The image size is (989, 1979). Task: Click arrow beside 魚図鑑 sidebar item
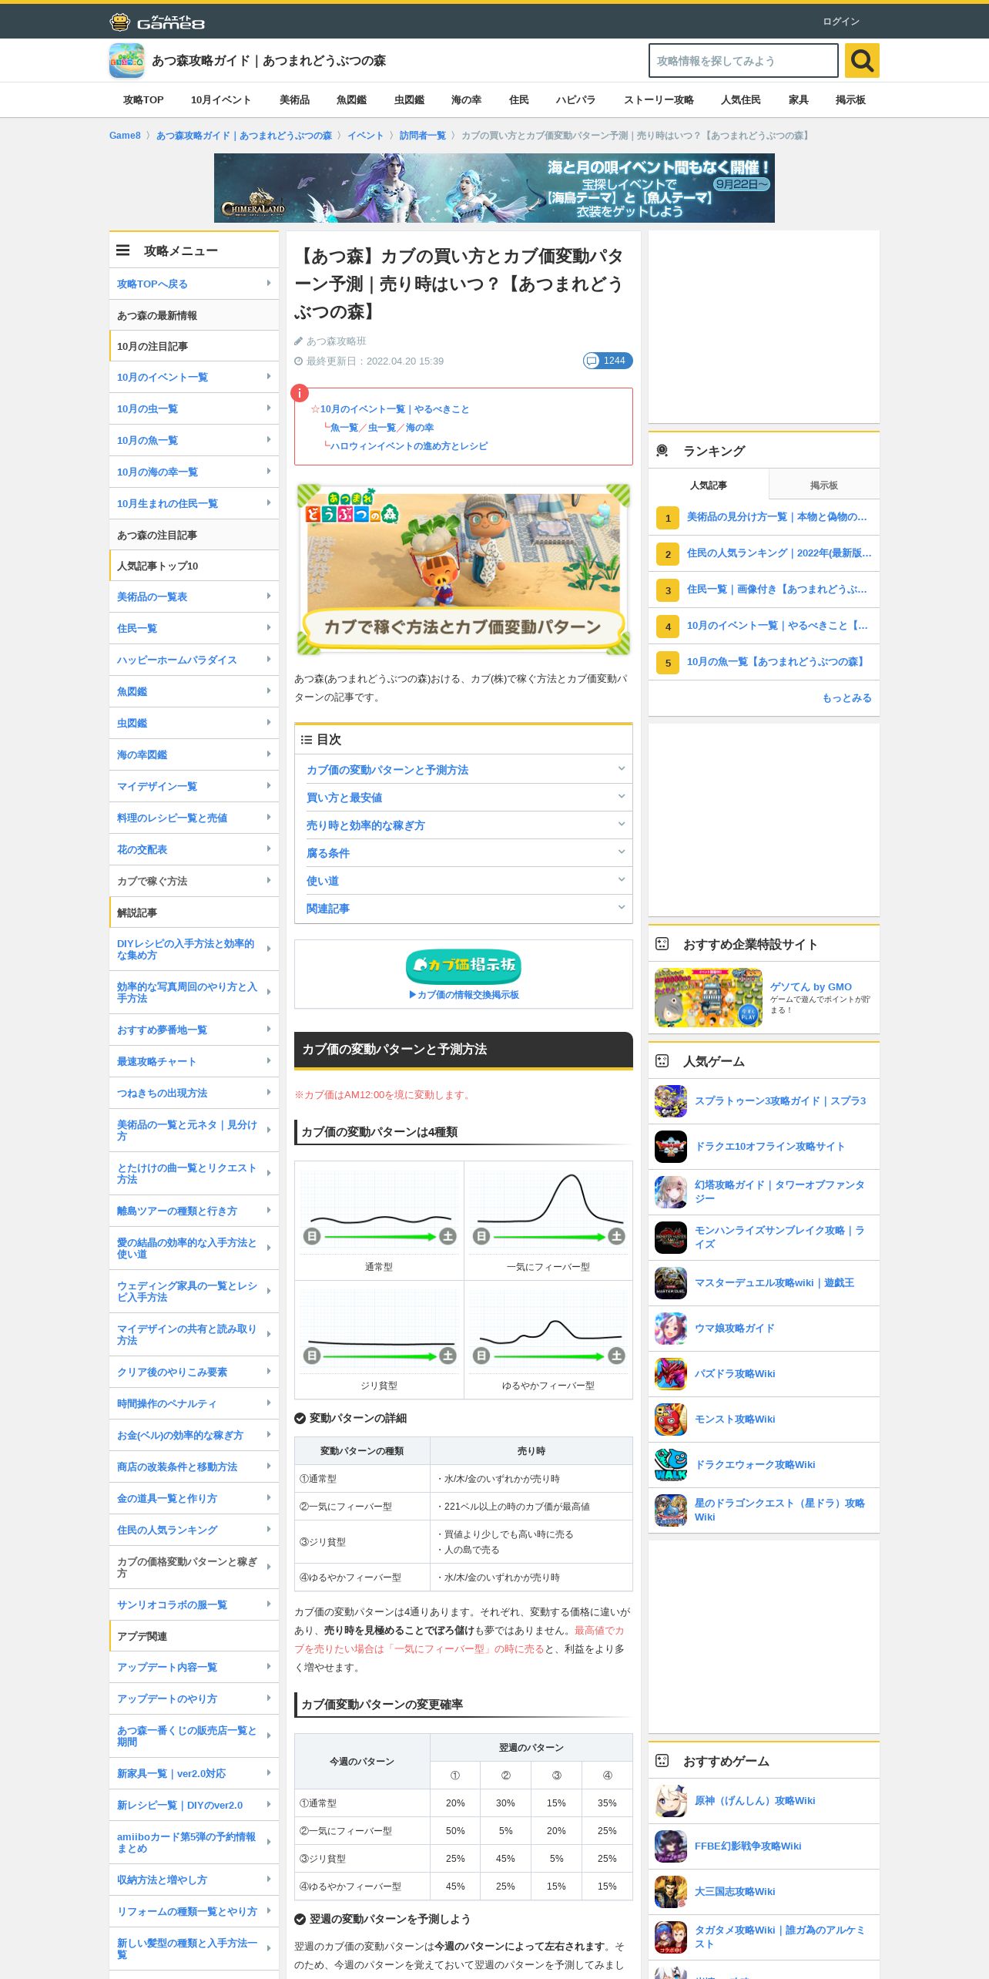pos(269,691)
